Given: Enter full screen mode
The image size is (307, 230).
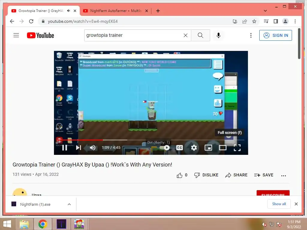Looking at the screenshot, I should pos(237,148).
